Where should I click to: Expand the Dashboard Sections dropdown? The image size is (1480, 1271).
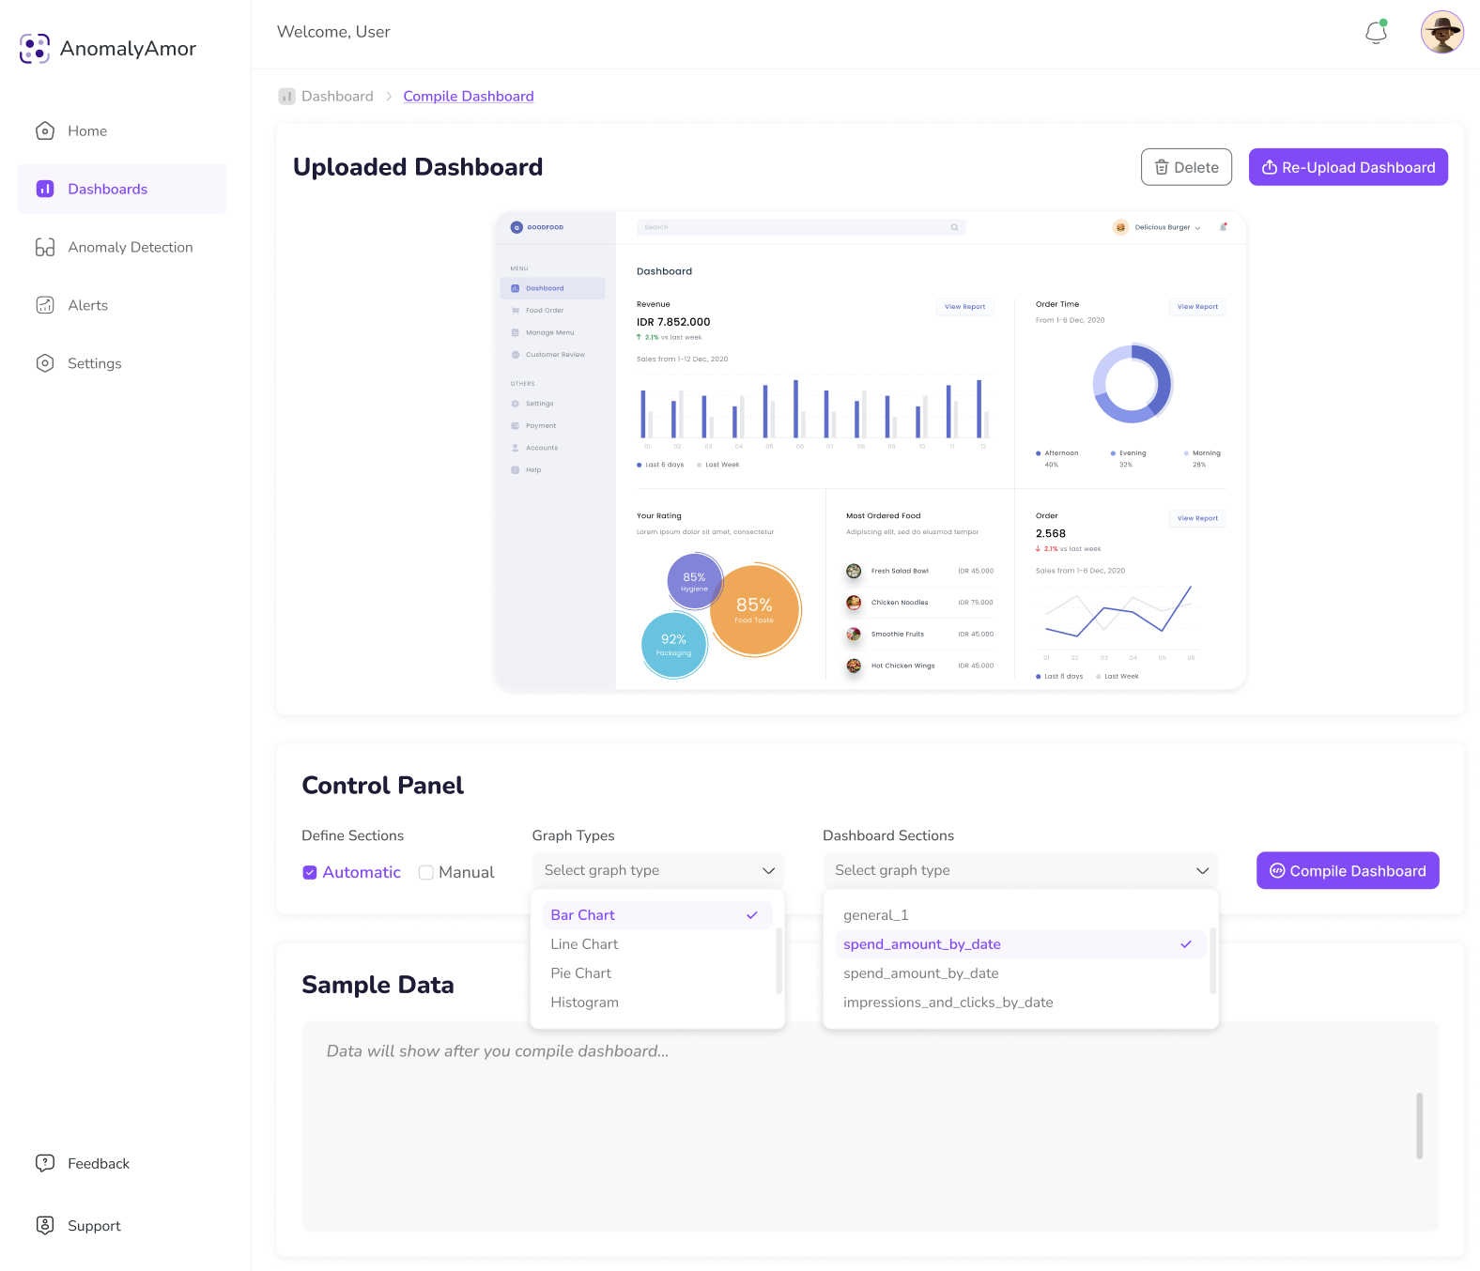tap(1020, 871)
